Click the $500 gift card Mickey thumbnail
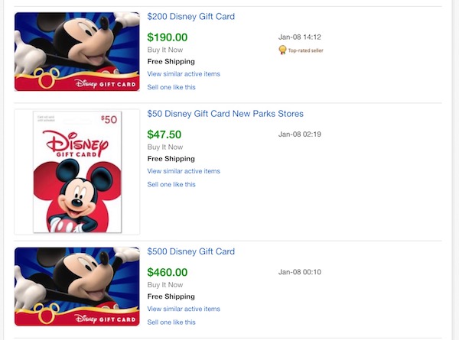This screenshot has height=340, width=459. (x=77, y=287)
